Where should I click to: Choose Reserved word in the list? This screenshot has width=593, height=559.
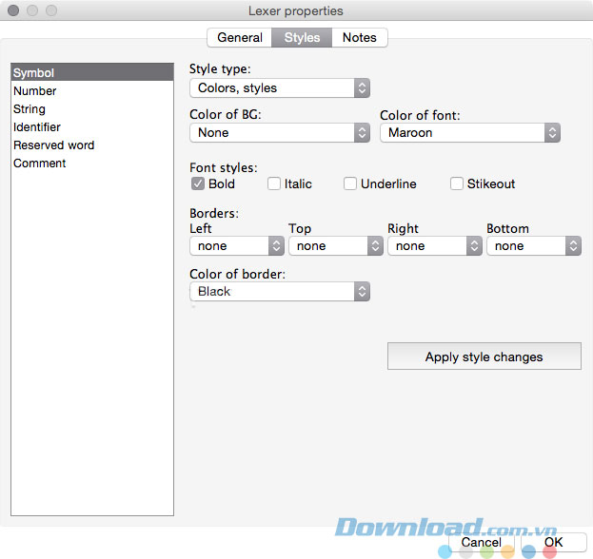(x=54, y=145)
